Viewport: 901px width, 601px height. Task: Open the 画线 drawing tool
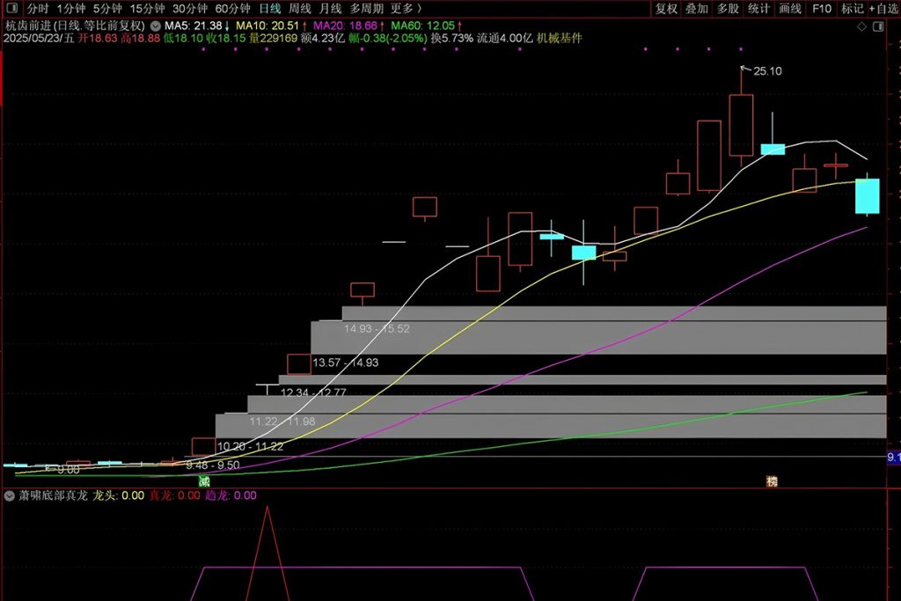click(790, 9)
